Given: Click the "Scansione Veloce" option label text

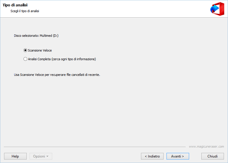Looking at the screenshot, I should click(40, 50).
